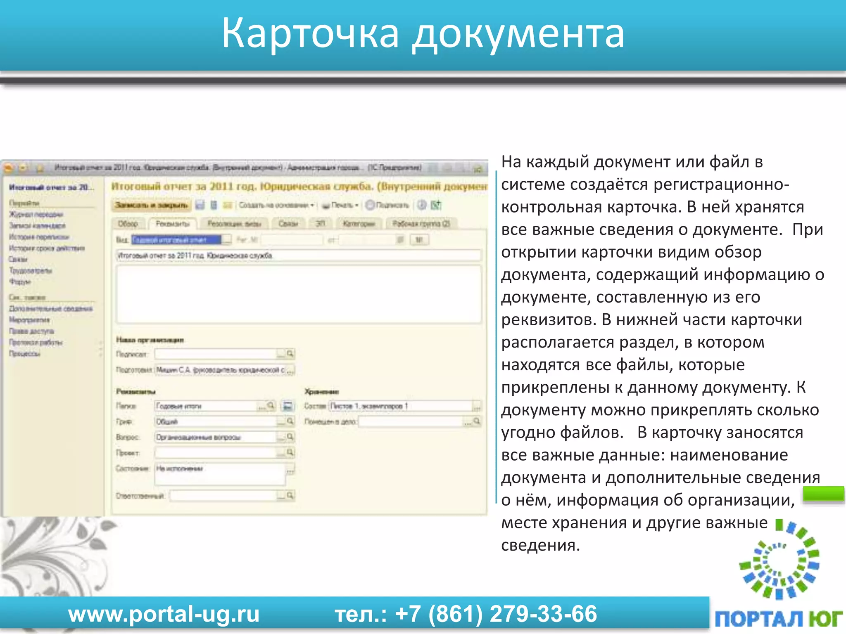The width and height of the screenshot is (846, 634).
Task: Click the document list icon beside save
Action: click(214, 205)
